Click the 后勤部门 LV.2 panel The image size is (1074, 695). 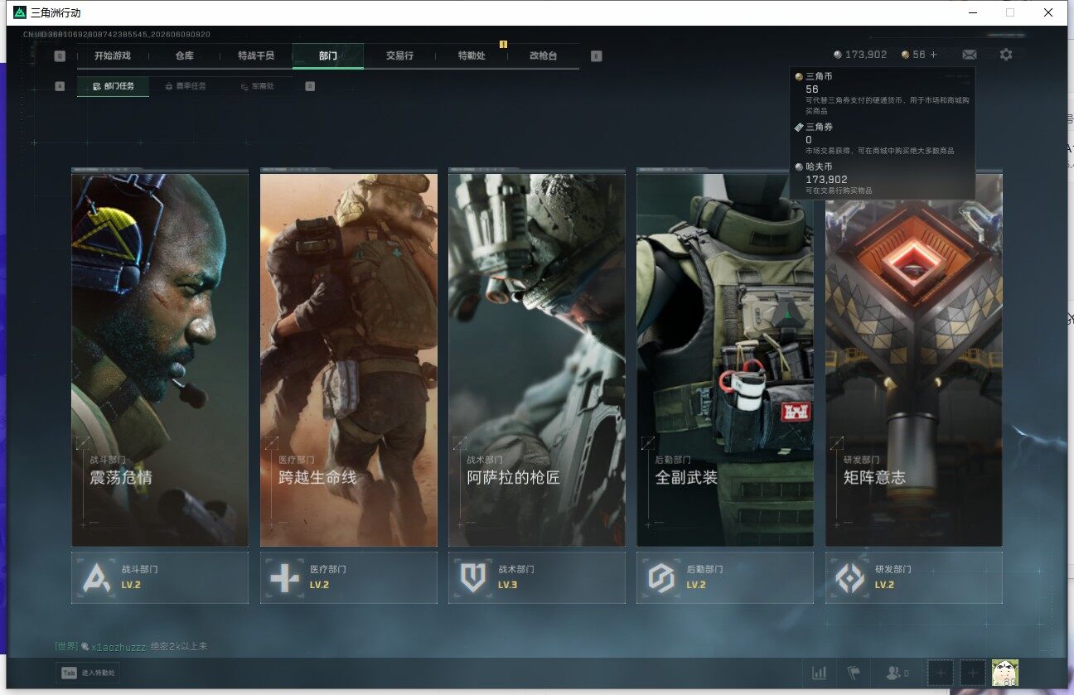click(x=725, y=577)
